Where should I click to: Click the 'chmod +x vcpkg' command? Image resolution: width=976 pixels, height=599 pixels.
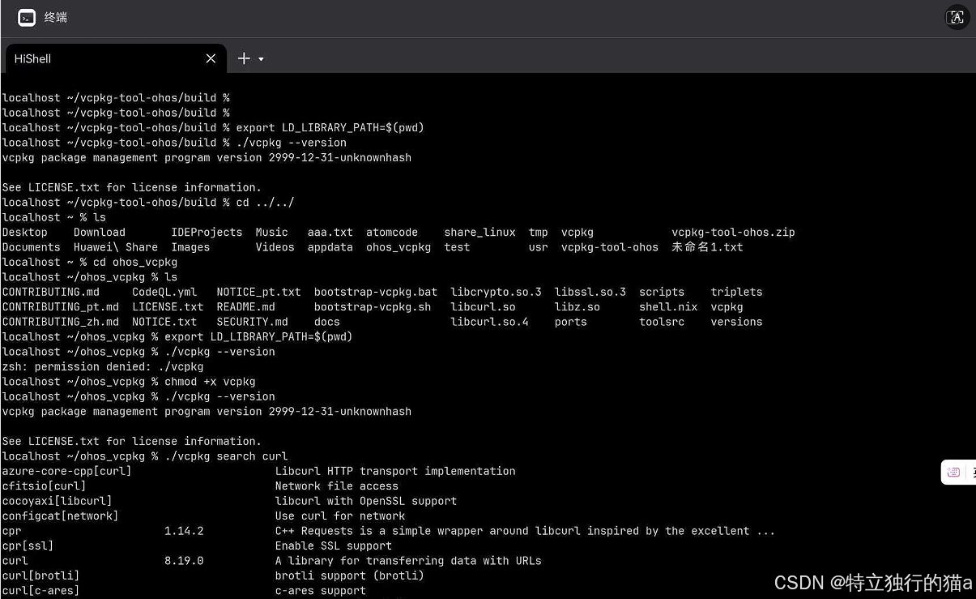coord(210,381)
